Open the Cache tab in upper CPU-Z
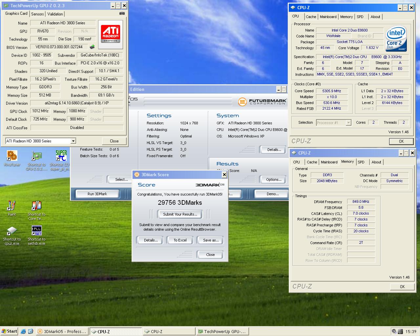This screenshot has width=420, height=336. coord(311,17)
